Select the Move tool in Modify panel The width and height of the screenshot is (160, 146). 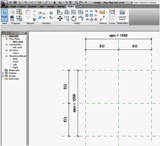60,18
